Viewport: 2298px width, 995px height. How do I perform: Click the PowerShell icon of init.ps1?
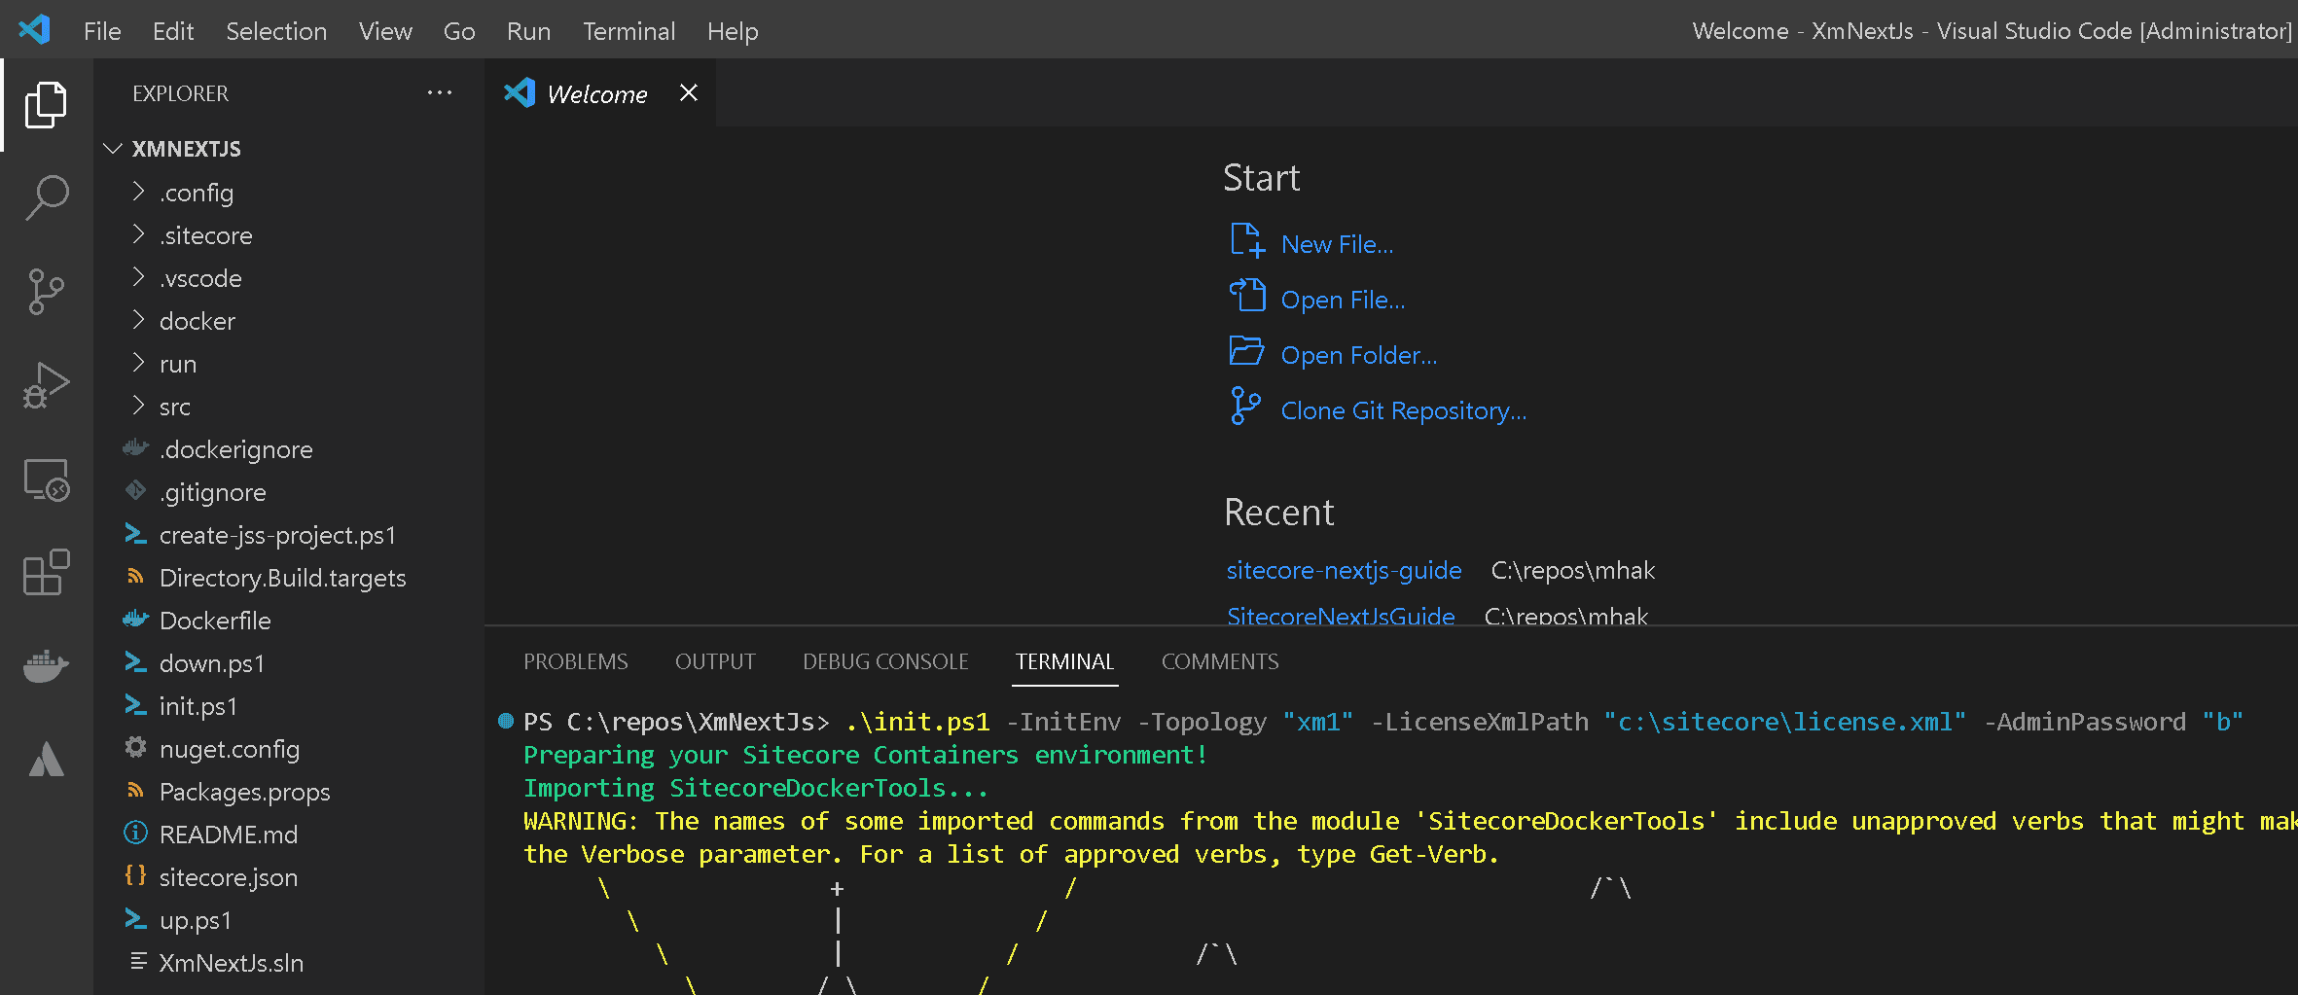(x=135, y=705)
